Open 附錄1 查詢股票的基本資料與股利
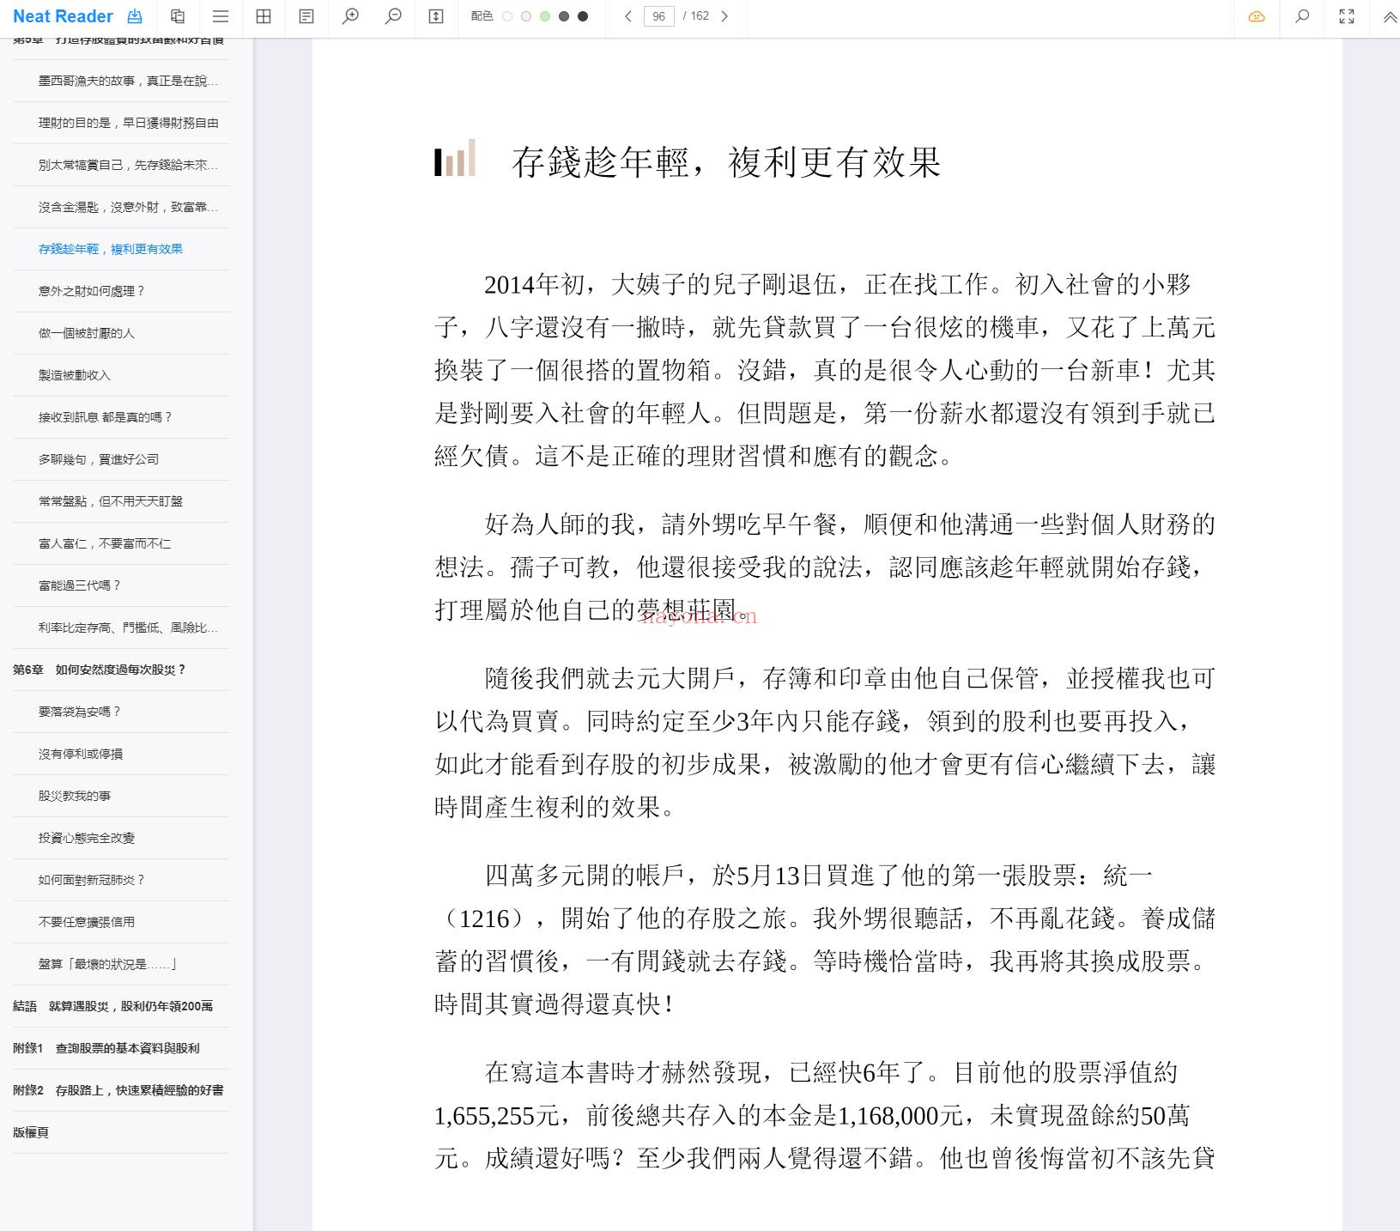This screenshot has width=1400, height=1231. point(106,1048)
